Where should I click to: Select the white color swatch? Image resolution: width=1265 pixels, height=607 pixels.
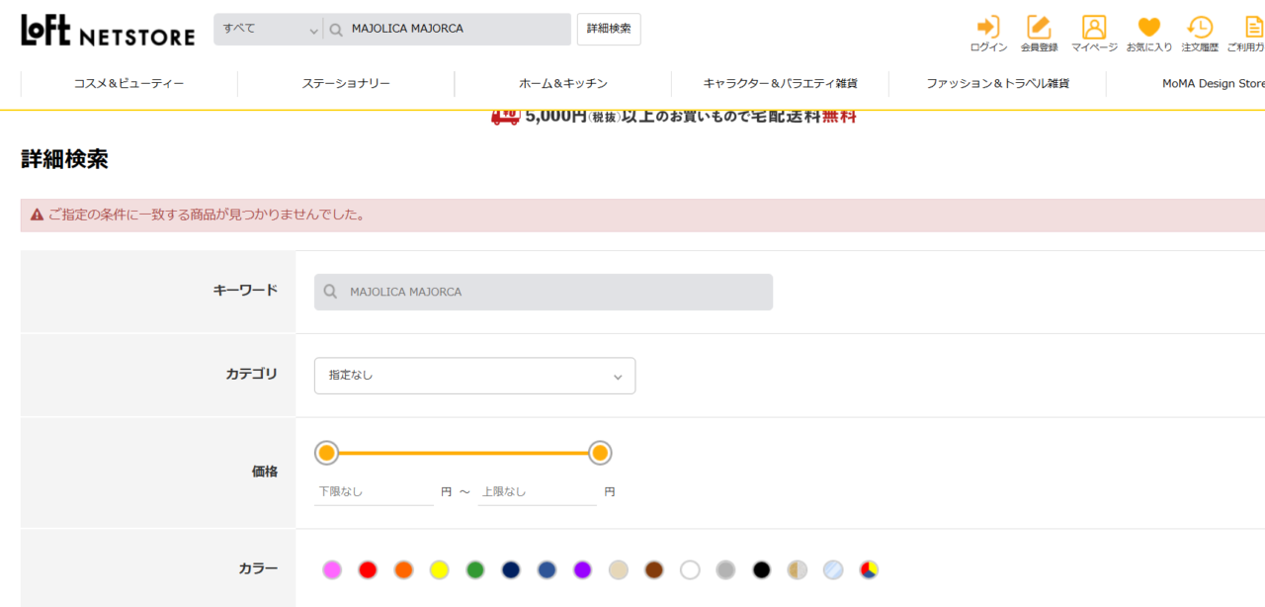point(690,569)
